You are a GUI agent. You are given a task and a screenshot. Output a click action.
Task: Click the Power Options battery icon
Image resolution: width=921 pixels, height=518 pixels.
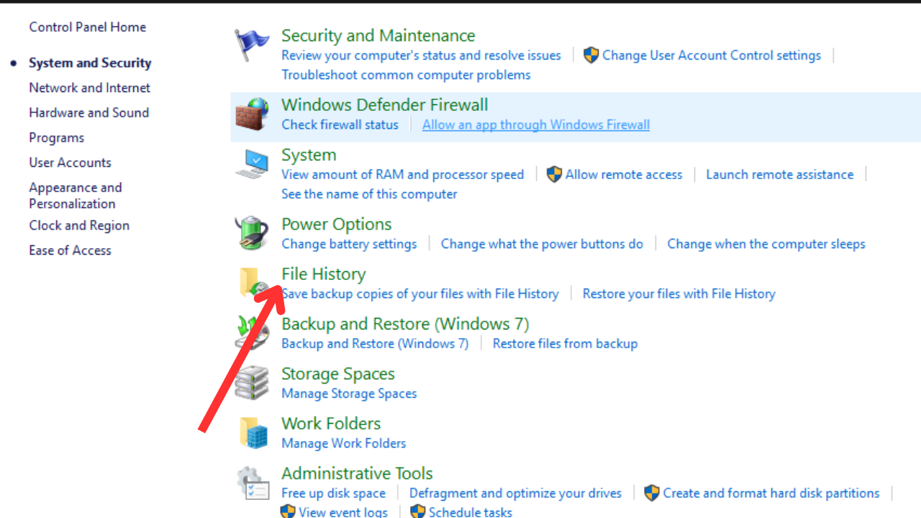(252, 234)
